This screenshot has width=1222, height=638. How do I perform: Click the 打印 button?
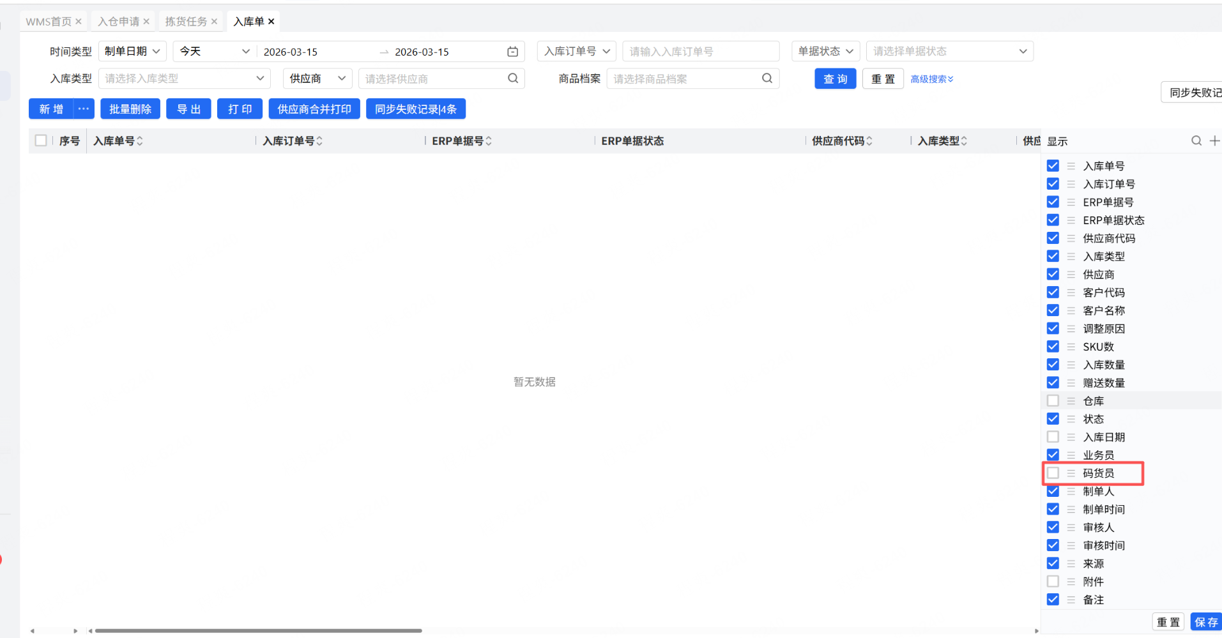point(240,109)
